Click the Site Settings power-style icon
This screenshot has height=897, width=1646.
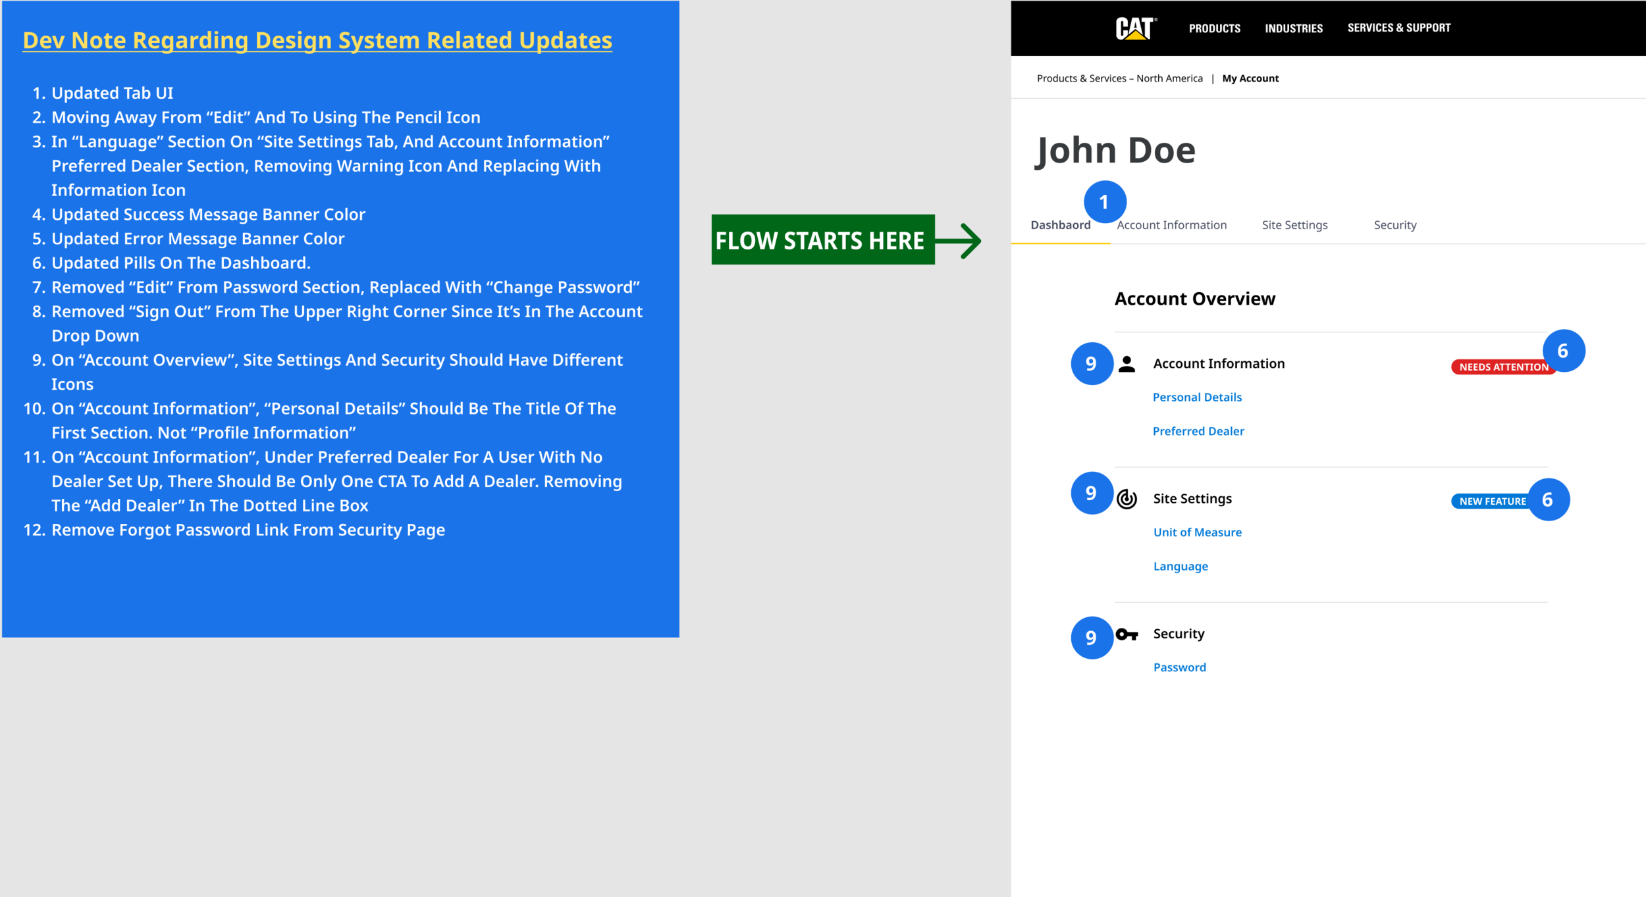click(1127, 499)
